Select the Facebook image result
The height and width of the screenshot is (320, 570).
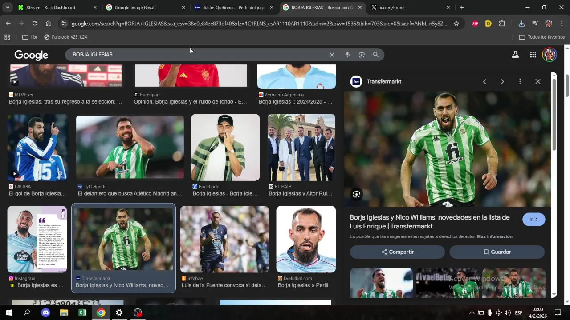[225, 148]
